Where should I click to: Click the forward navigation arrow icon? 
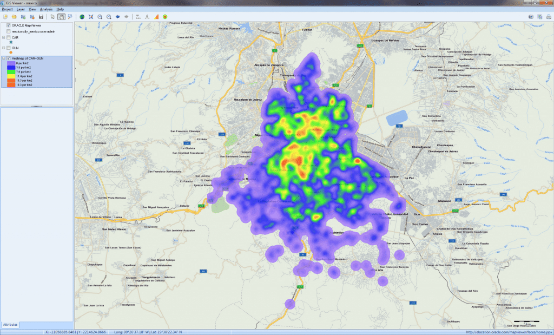point(126,17)
